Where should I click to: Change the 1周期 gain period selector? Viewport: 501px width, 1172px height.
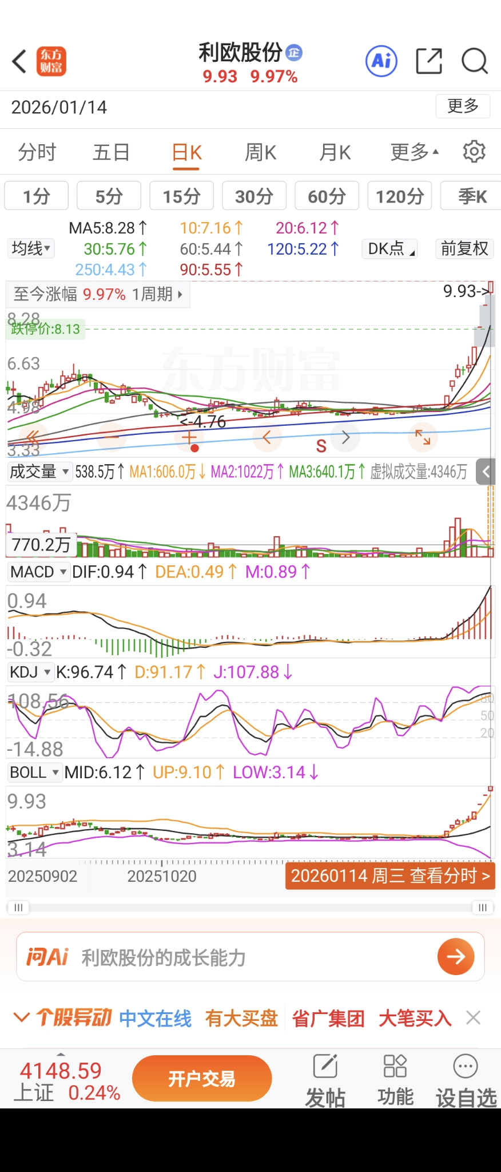pyautogui.click(x=157, y=294)
